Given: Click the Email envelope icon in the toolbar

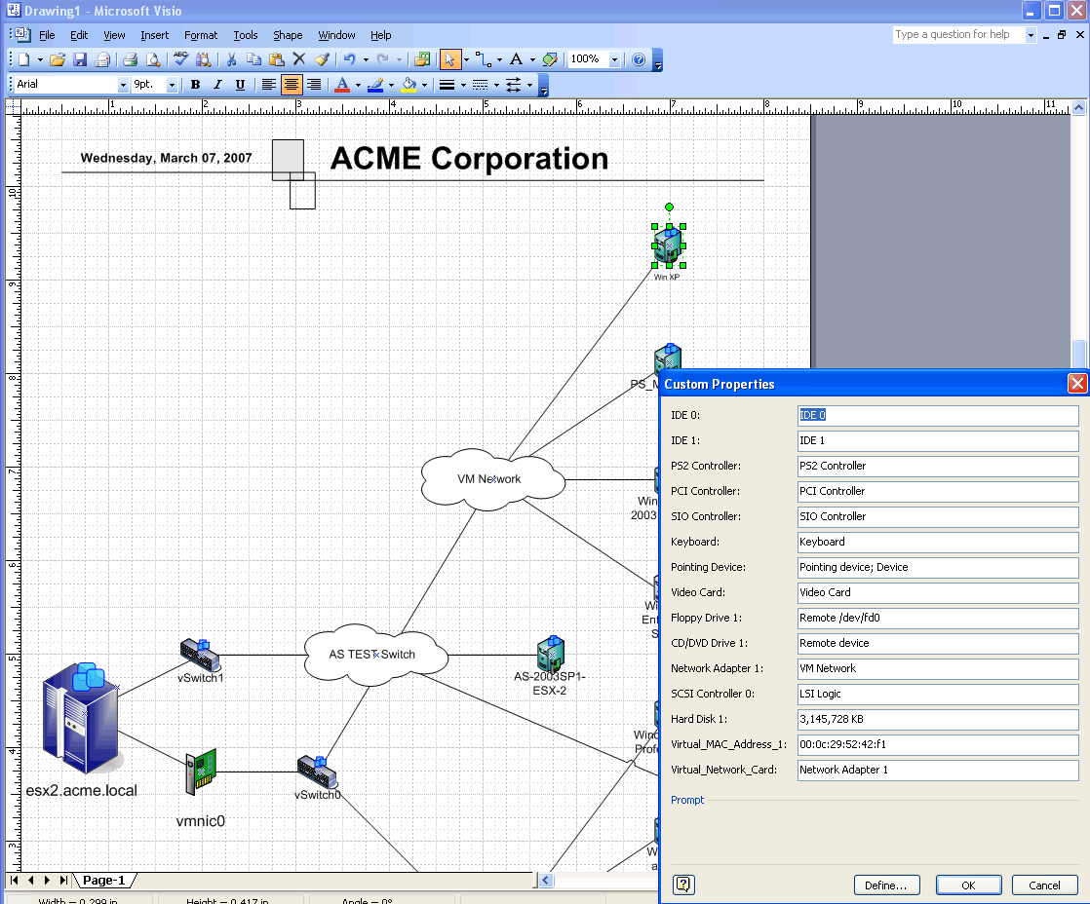Looking at the screenshot, I should 102,59.
